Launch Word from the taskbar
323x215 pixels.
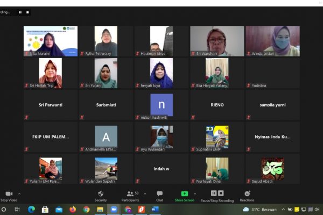(x=155, y=209)
